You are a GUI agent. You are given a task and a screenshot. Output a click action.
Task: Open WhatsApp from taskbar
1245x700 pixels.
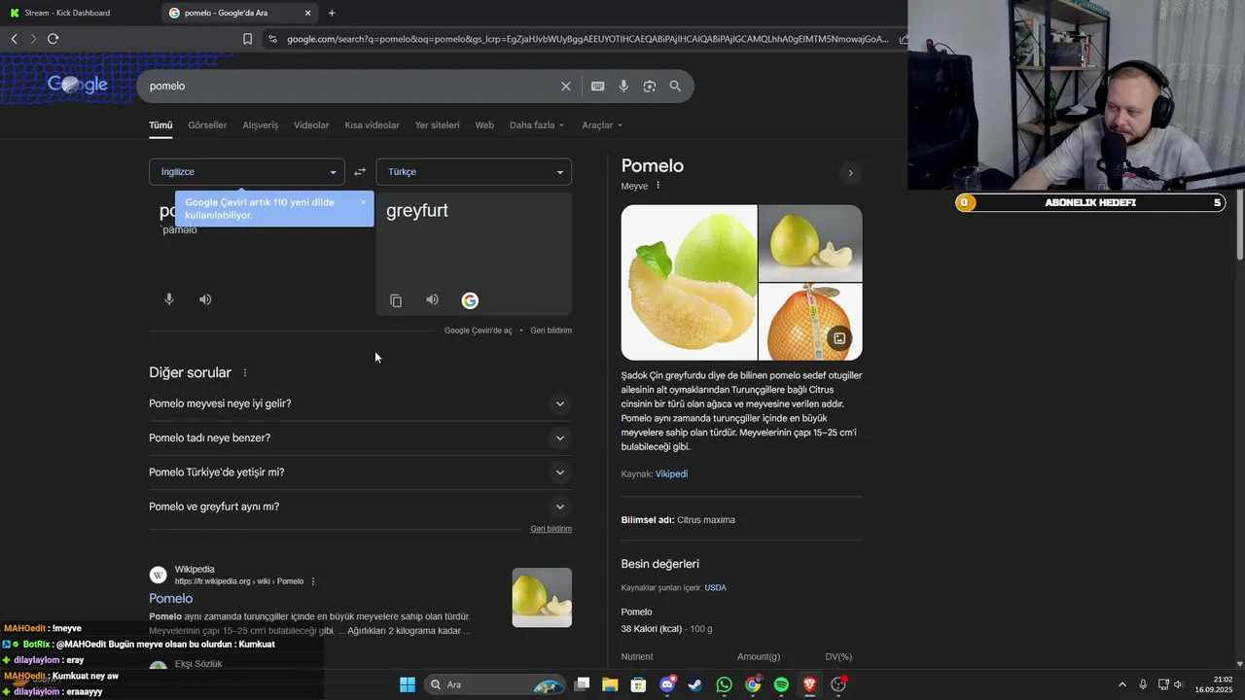pyautogui.click(x=724, y=684)
